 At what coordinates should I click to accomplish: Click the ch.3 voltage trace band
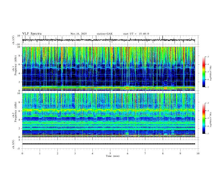click(109, 144)
